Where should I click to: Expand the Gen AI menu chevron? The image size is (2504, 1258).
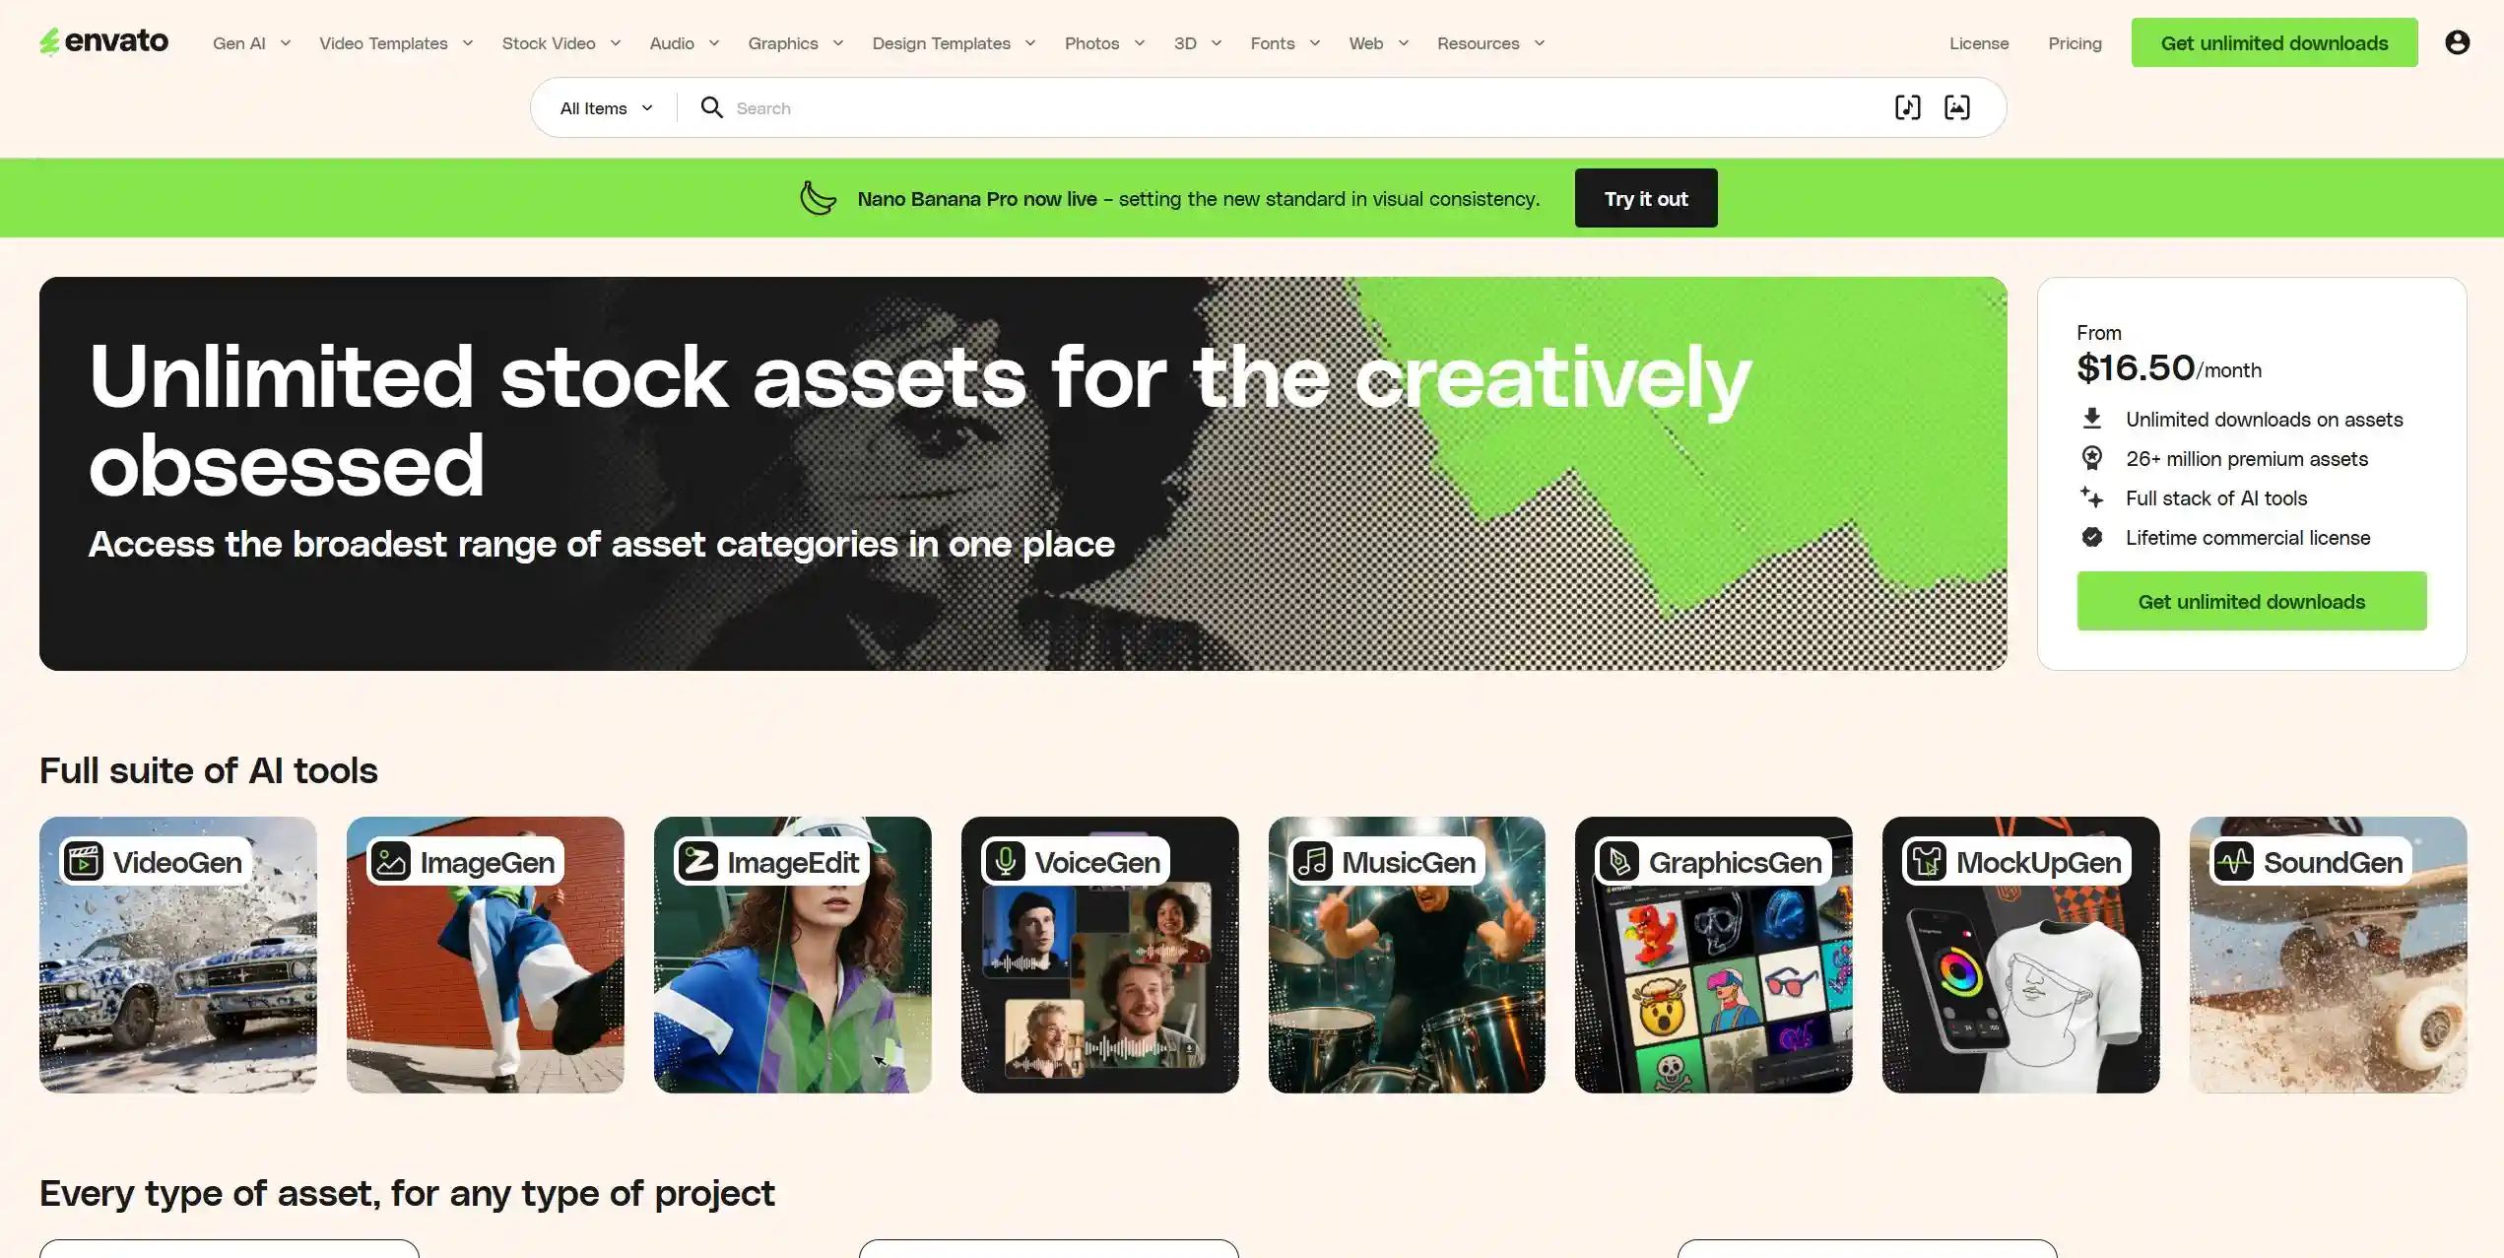(286, 43)
